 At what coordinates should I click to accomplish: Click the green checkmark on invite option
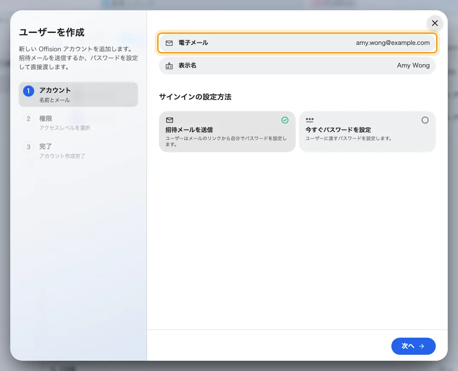pos(285,120)
